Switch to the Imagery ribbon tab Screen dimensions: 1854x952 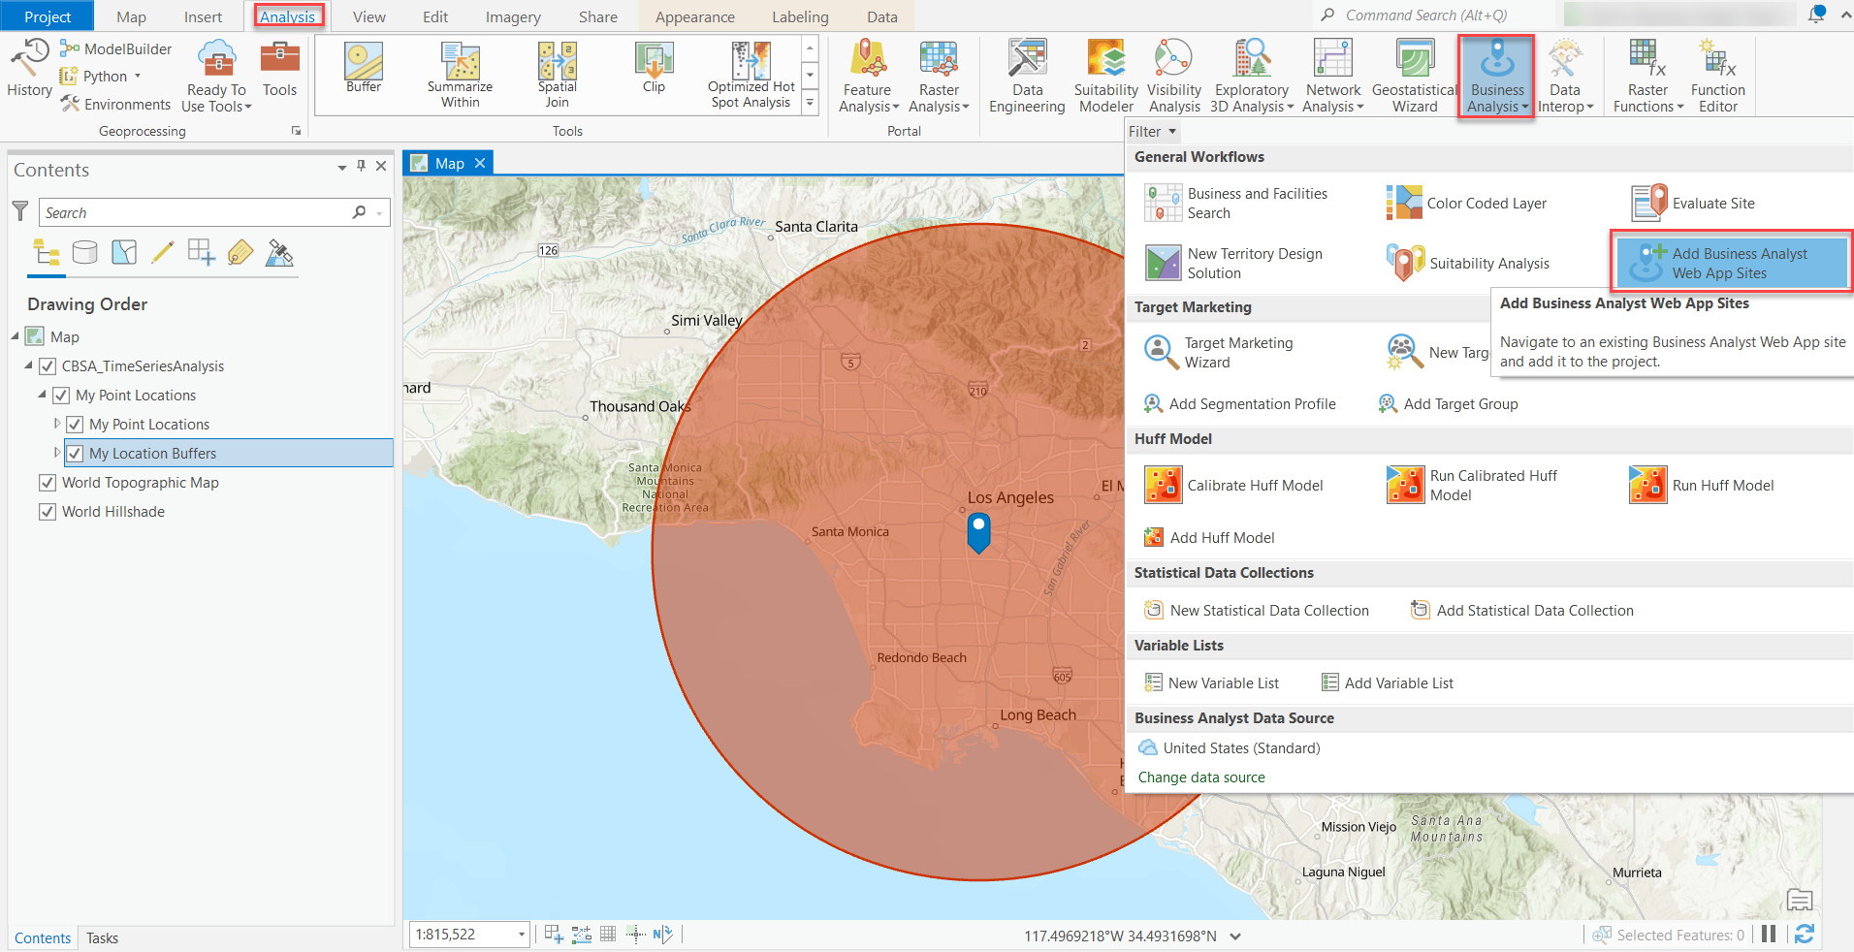pyautogui.click(x=511, y=16)
